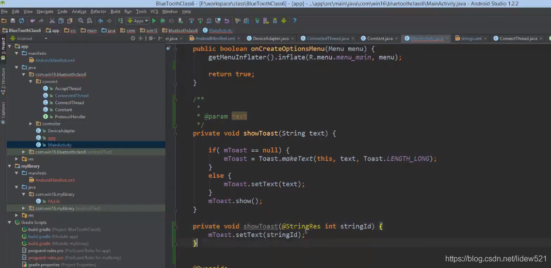Switch to the AndroidManifest.xml tab
Image resolution: width=551 pixels, height=268 pixels.
(215, 39)
